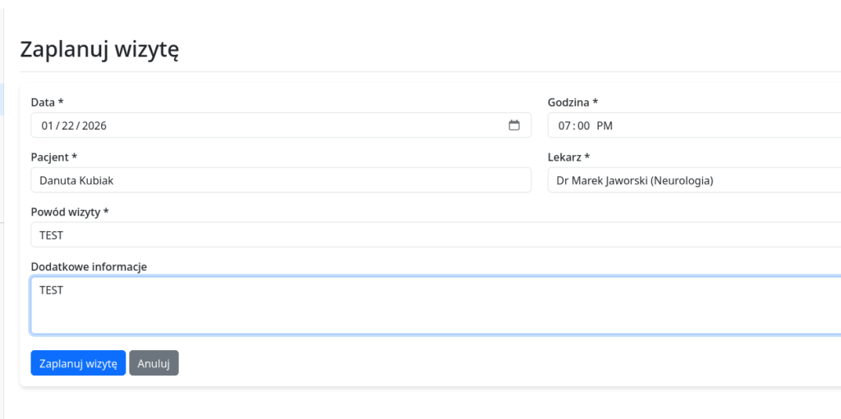
Task: Focus the Powód wizyty text input
Action: [x=435, y=235]
